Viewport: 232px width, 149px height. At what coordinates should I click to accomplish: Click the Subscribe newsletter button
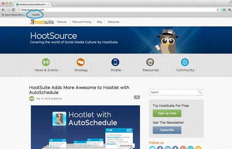coord(167,130)
